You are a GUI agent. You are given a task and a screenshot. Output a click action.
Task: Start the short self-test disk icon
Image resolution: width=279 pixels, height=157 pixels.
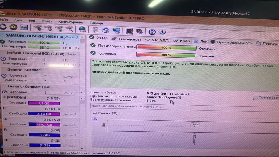tap(38, 28)
